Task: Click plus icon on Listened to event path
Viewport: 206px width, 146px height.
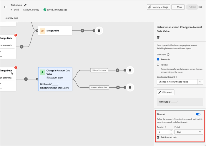Action: pyautogui.click(x=117, y=70)
